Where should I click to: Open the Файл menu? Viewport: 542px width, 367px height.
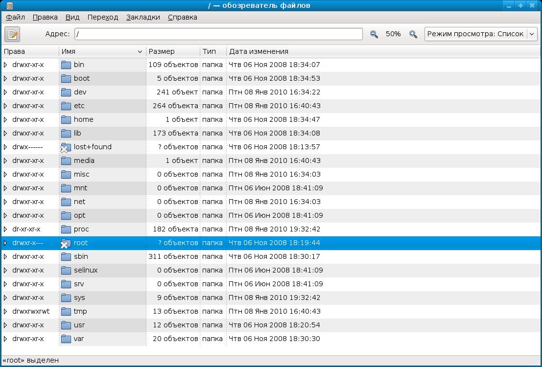16,17
